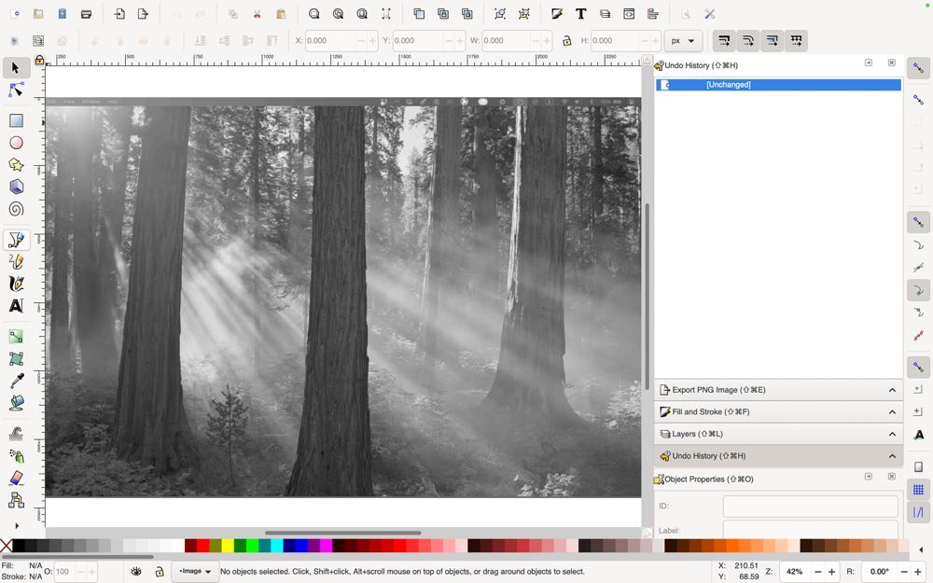Select the Eraser tool
This screenshot has height=583, width=933.
(x=16, y=478)
